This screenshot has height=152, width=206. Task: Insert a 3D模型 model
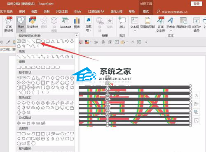pos(54,24)
